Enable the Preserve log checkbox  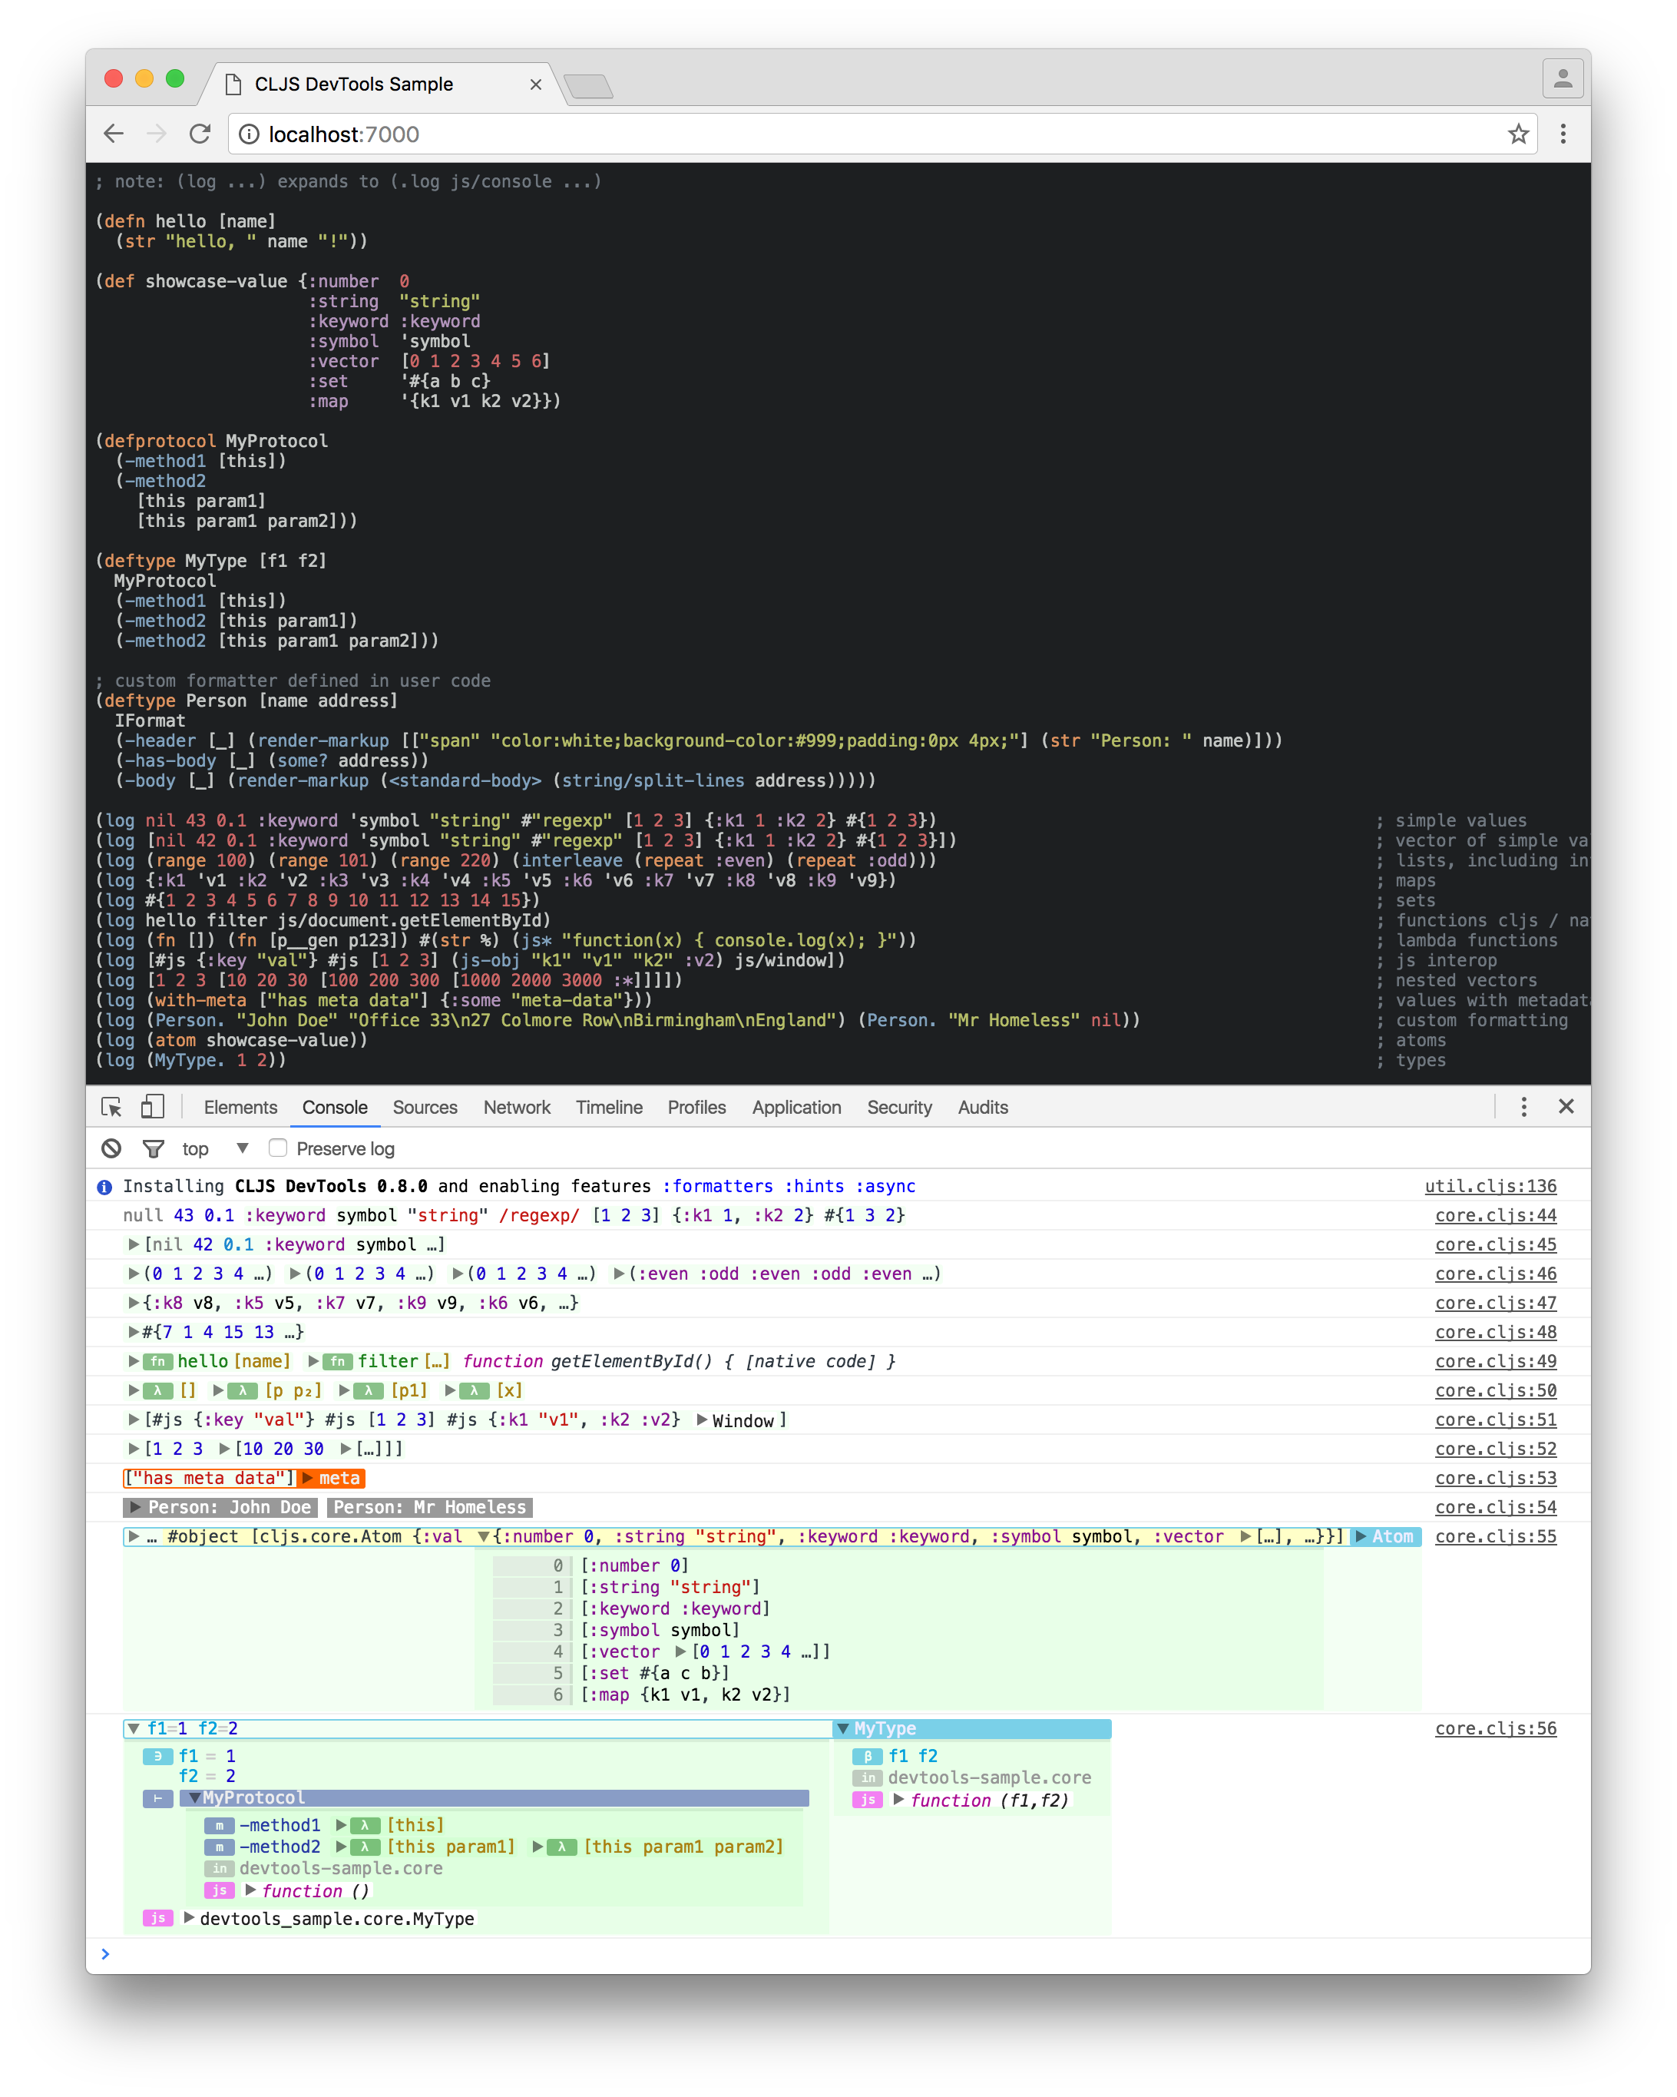(278, 1148)
